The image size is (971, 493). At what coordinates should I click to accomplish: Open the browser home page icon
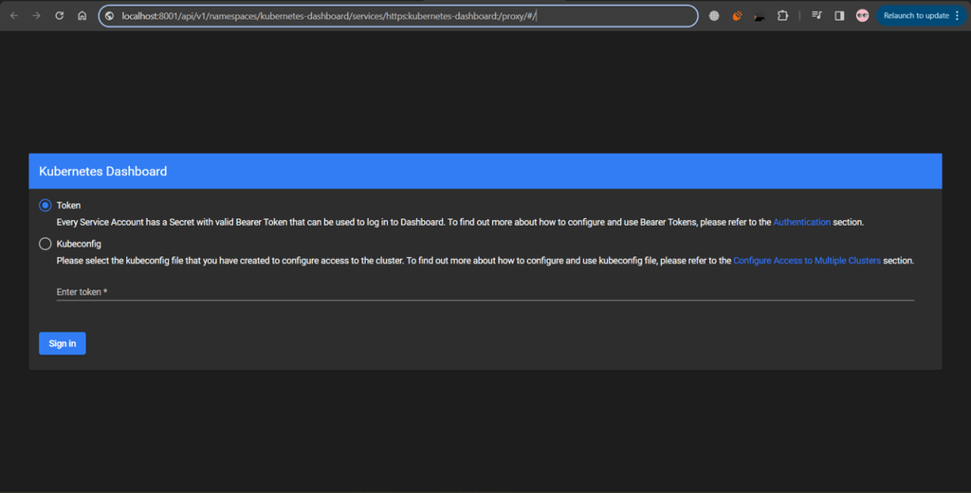pyautogui.click(x=82, y=15)
